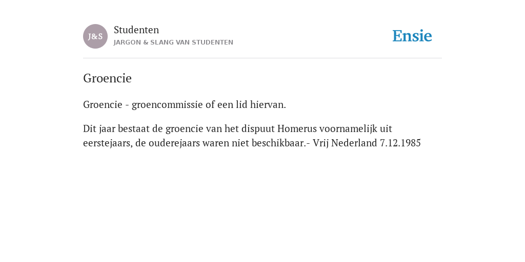The width and height of the screenshot is (525, 262).
Task: Click the word STUDENTEN in the subtitle
Action: [213, 42]
